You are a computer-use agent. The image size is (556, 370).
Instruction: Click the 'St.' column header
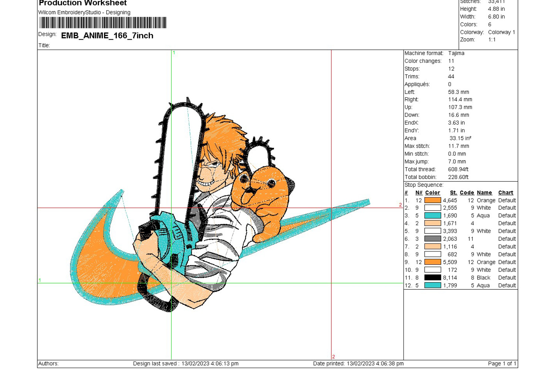point(453,192)
